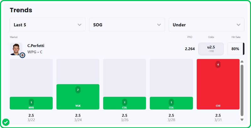
Task: Select the red CHI 3/31 game bar
Action: click(x=218, y=85)
